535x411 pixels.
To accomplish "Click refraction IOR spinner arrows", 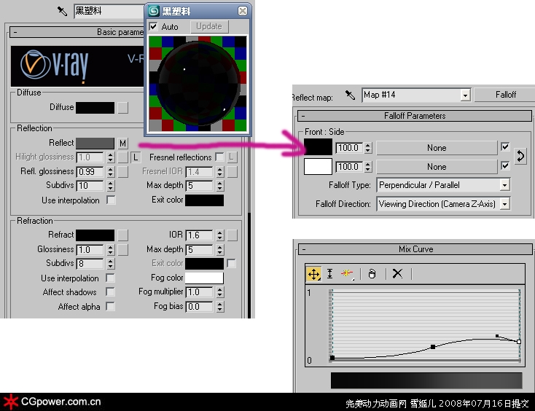I will (219, 235).
